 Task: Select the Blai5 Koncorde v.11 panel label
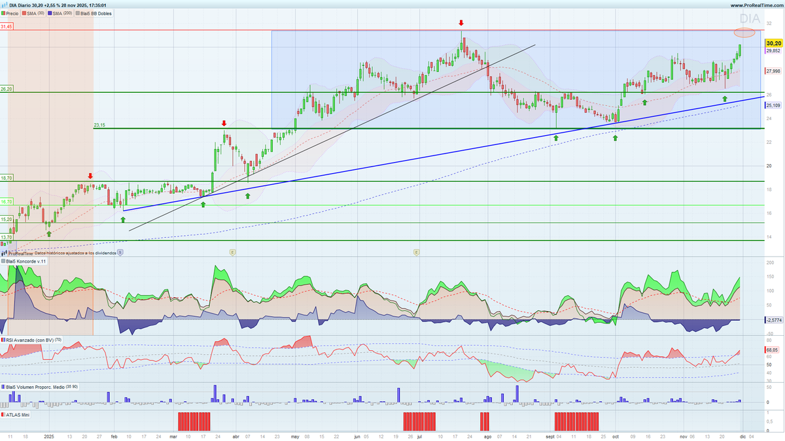pos(24,261)
